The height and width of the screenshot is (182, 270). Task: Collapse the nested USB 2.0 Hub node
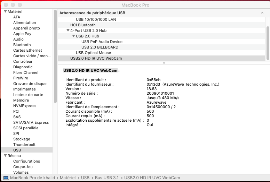(x=73, y=36)
